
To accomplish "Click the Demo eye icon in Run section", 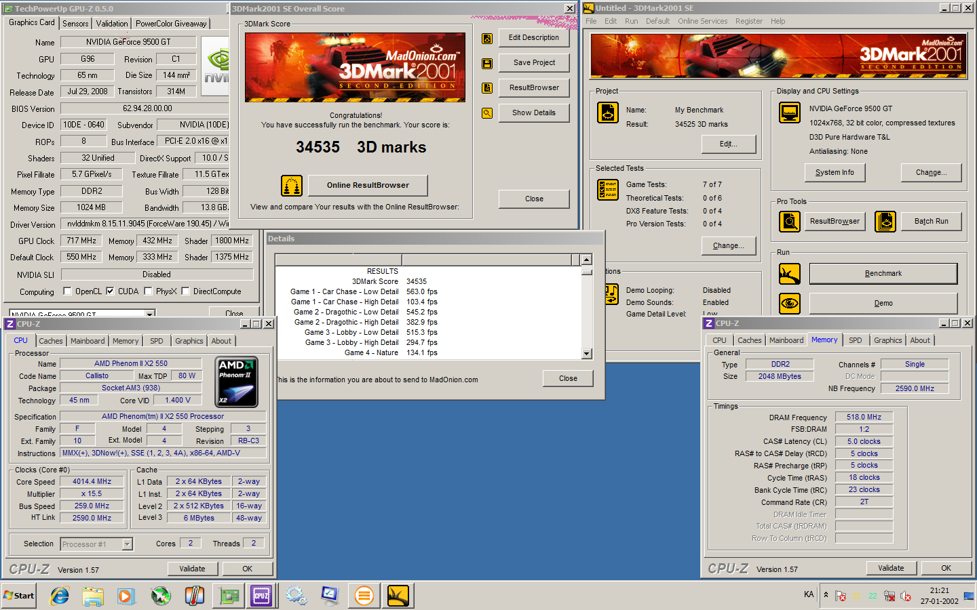I will tap(790, 303).
